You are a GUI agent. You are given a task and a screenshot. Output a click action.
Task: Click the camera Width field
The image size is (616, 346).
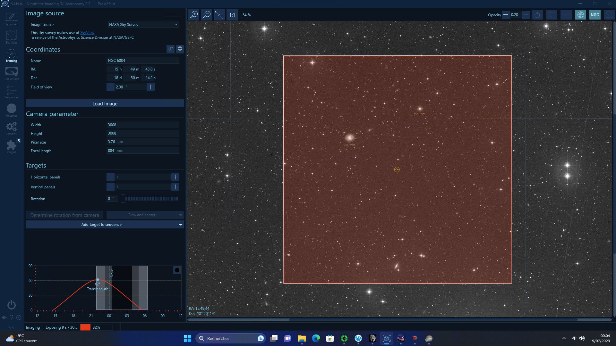click(x=143, y=125)
